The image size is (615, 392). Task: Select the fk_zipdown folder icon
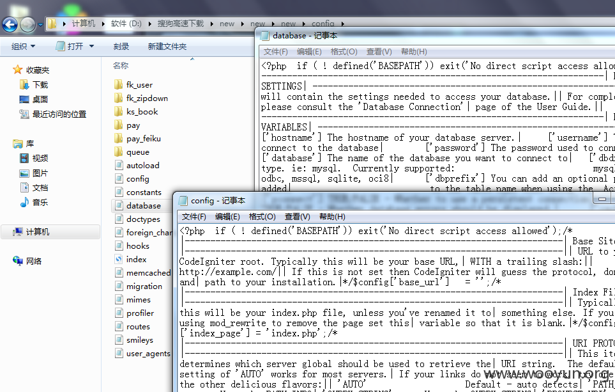[118, 98]
